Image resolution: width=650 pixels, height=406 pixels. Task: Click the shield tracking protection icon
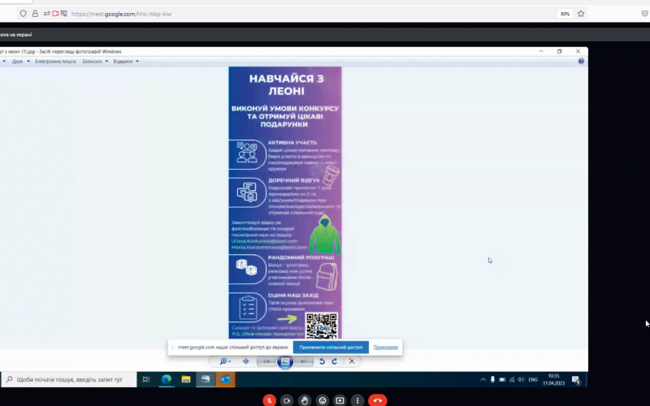[x=24, y=14]
